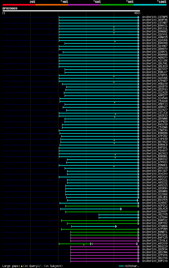Open hit UniRef100_B9HXH9
This screenshot has height=268, width=169.
coord(155,43)
